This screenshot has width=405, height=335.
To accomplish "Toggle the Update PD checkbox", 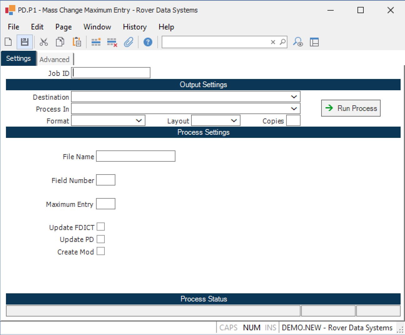I will click(x=101, y=239).
